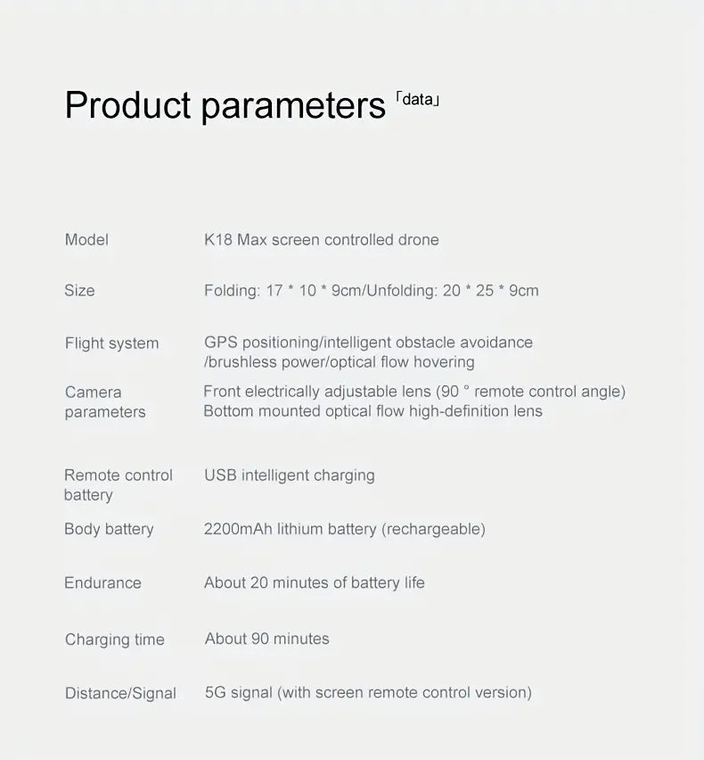The height and width of the screenshot is (760, 704).
Task: Click the "GPS positioning/intelligent obstacle avoidance" line
Action: pos(368,343)
